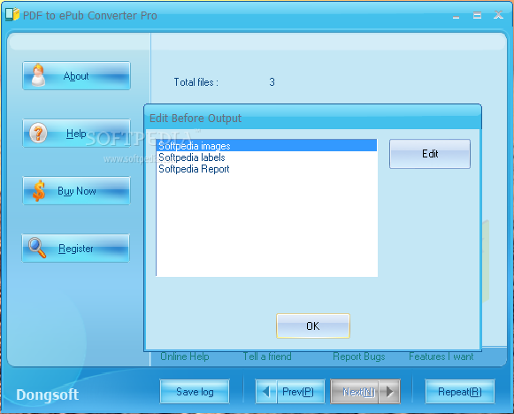Viewport: 514px width, 414px height.
Task: Open the Report Bugs link
Action: pyautogui.click(x=359, y=356)
